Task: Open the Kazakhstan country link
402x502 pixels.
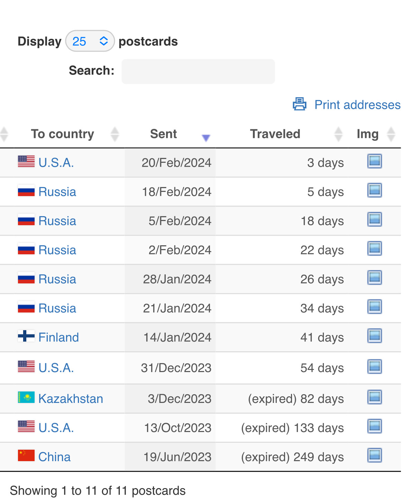Action: click(71, 398)
